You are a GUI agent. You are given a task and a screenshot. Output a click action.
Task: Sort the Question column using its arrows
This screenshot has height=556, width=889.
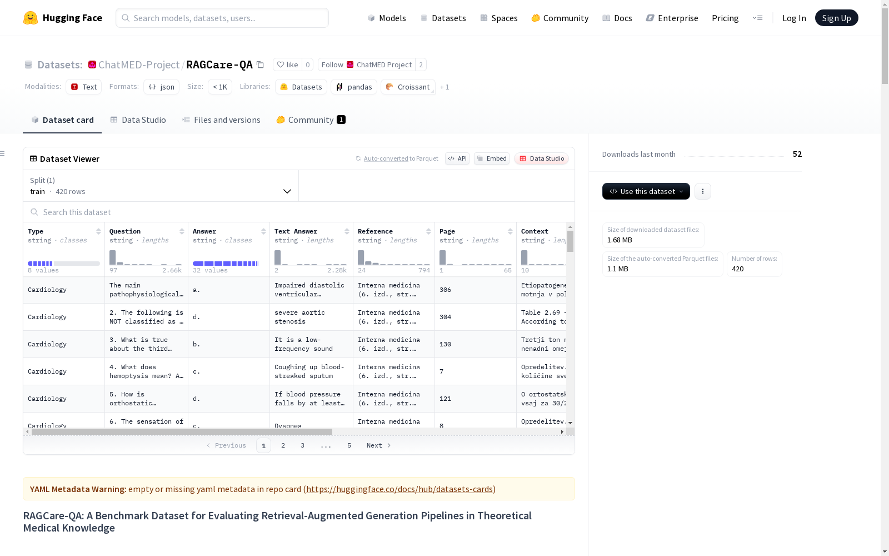coord(182,231)
